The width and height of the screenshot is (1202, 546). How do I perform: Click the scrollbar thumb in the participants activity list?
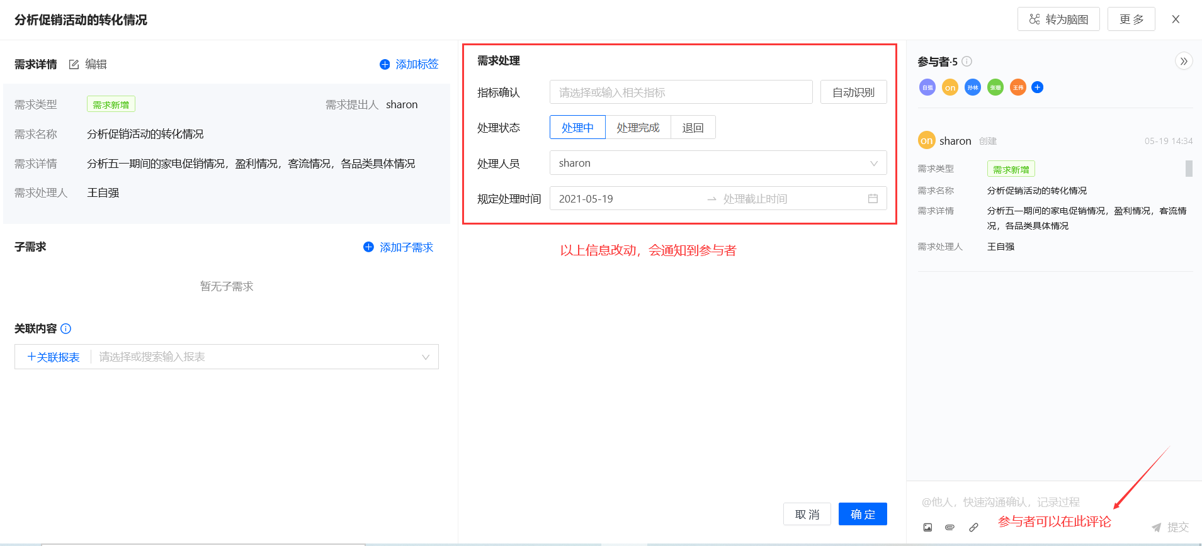pyautogui.click(x=1189, y=169)
